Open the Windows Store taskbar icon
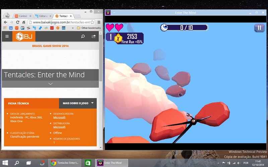The height and width of the screenshot is (167, 268). [88, 163]
